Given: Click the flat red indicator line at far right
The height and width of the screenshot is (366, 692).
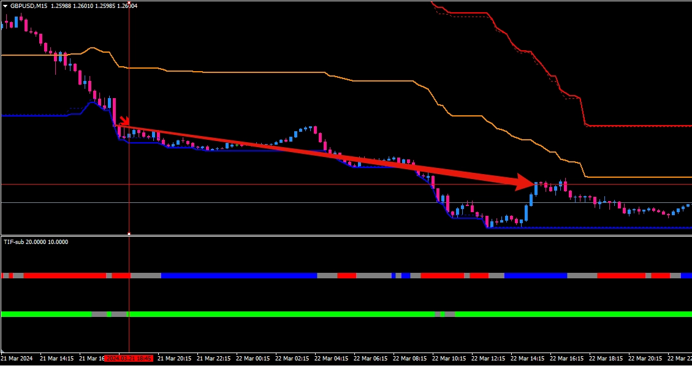Looking at the screenshot, I should tap(637, 126).
